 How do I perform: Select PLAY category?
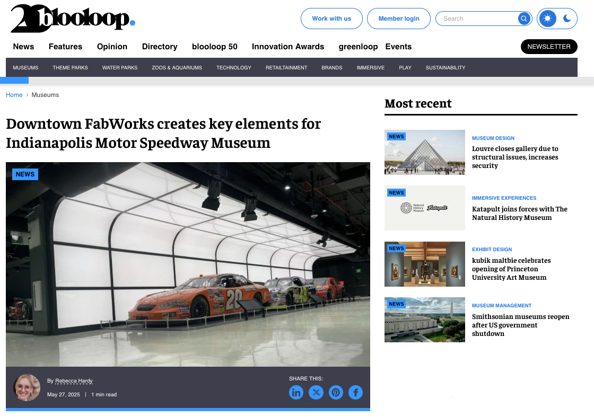click(x=405, y=68)
